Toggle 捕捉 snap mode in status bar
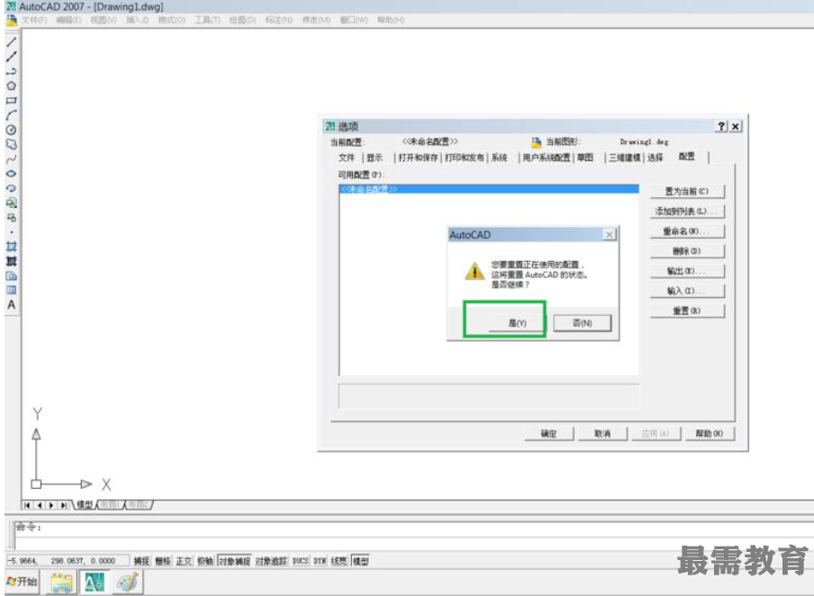Viewport: 814px width, 596px height. coord(141,561)
